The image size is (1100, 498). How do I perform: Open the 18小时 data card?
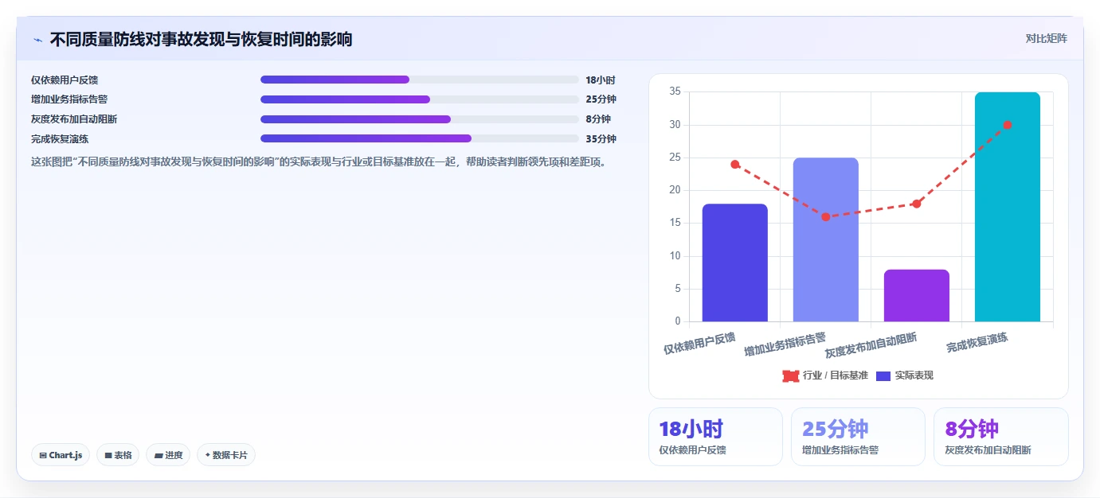715,437
